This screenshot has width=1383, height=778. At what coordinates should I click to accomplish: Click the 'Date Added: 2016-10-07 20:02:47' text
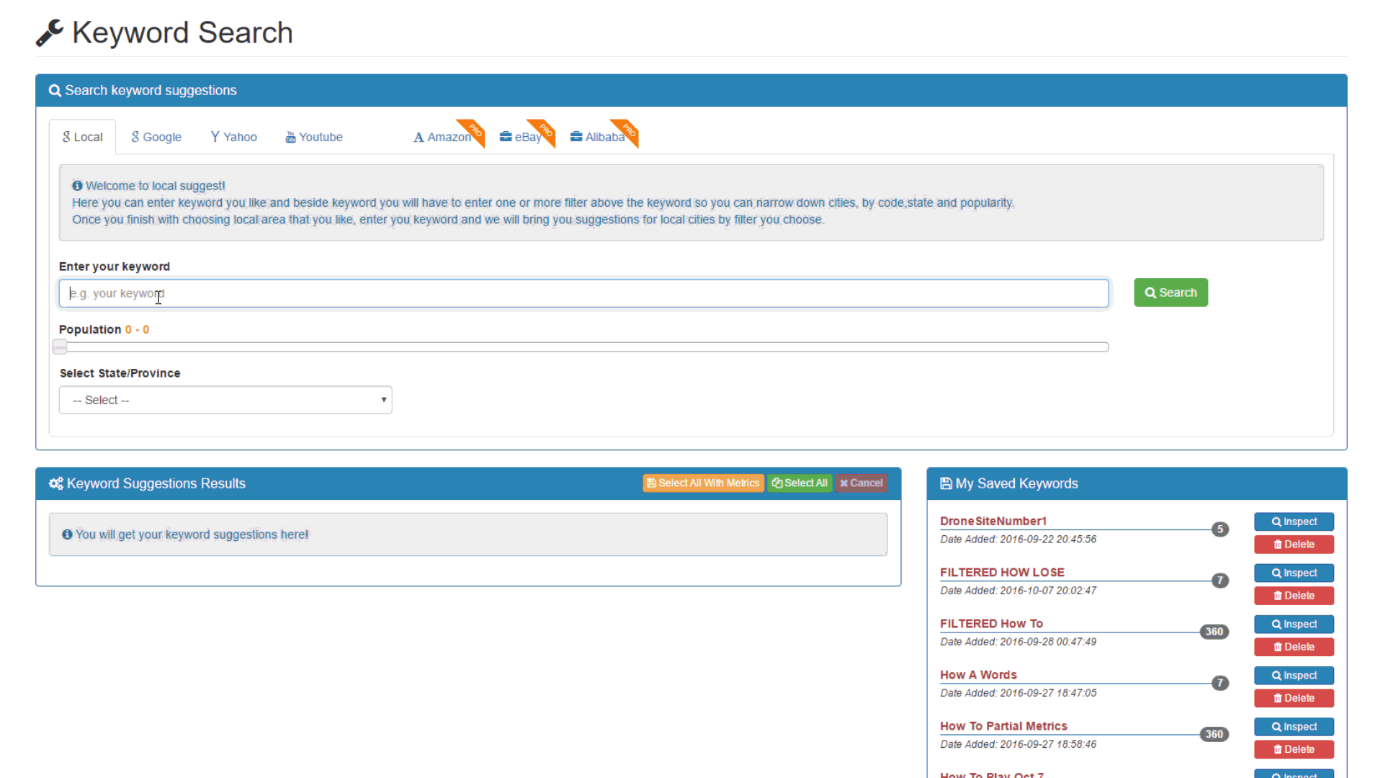tap(1018, 590)
